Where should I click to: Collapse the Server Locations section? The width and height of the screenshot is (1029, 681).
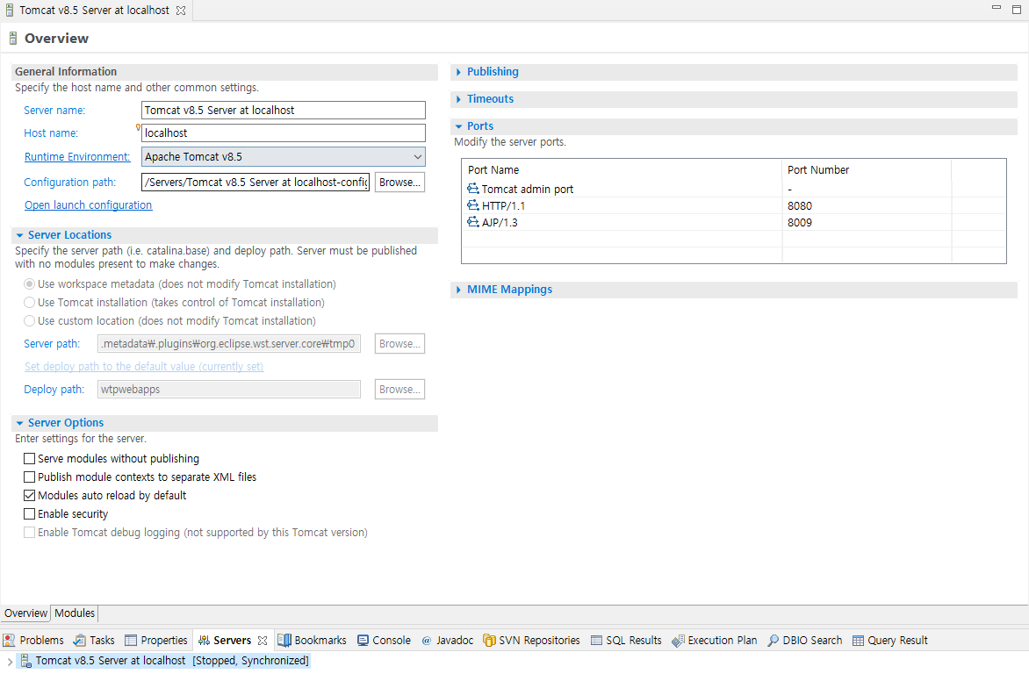click(19, 235)
